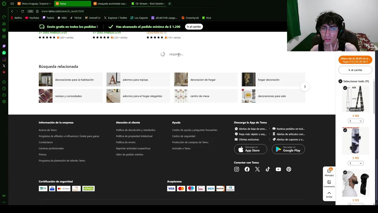The height and width of the screenshot is (213, 378).
Task: Open browser history clock in sidebar
Action: (4, 88)
